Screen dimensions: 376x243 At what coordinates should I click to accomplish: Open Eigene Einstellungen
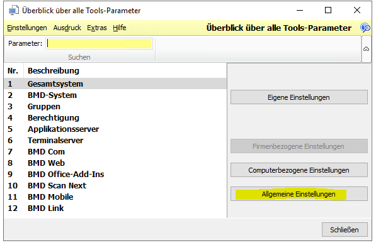[x=299, y=97]
